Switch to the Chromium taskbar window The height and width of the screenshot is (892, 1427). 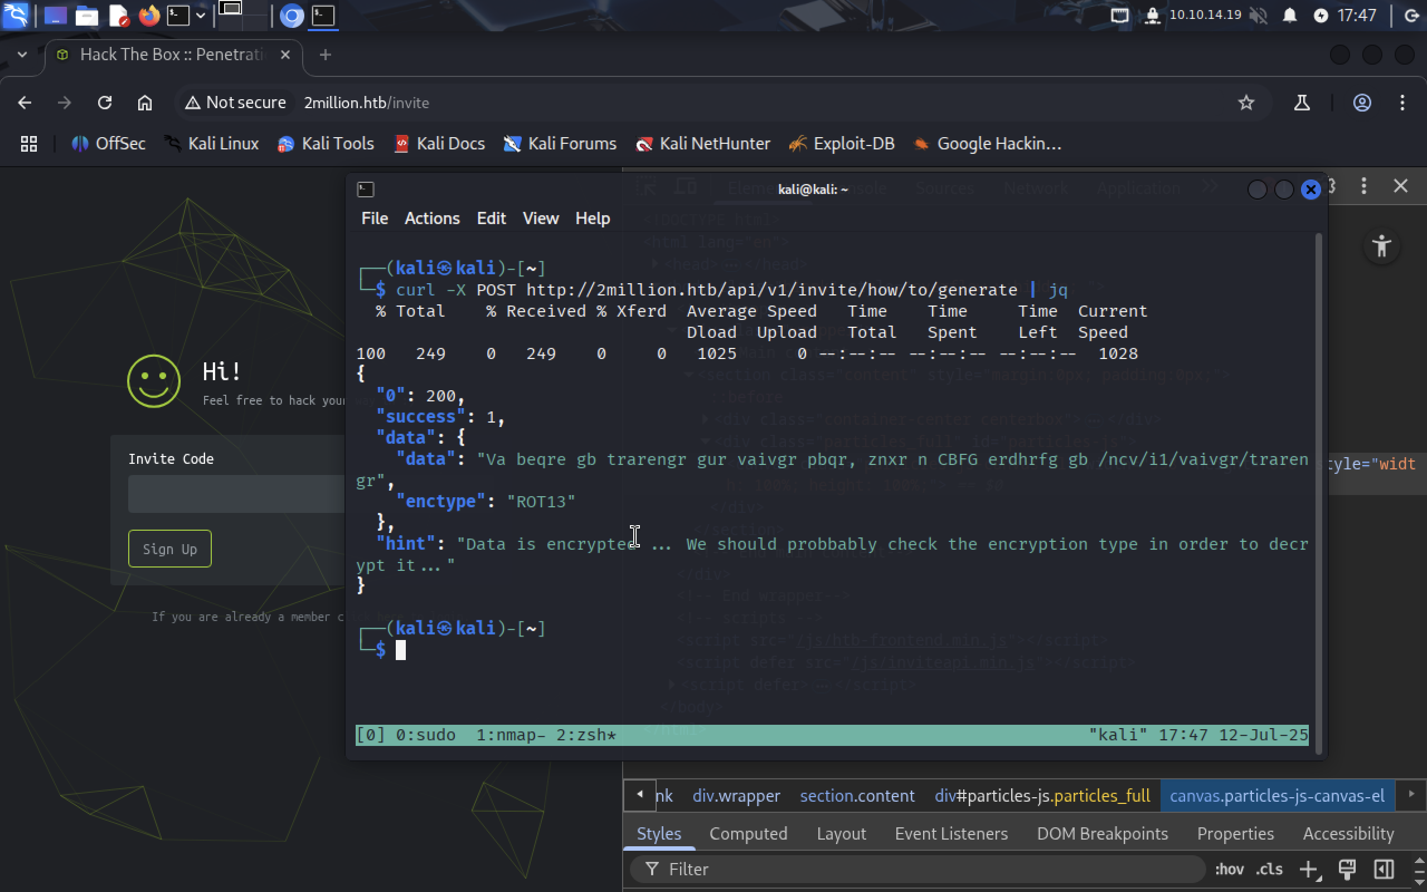(292, 16)
